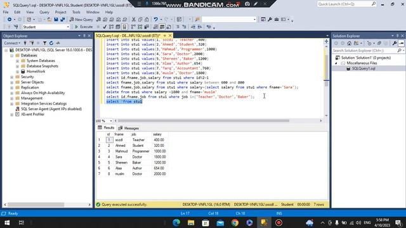The image size is (406, 228).
Task: Comment out the selected lines
Action: point(178,27)
